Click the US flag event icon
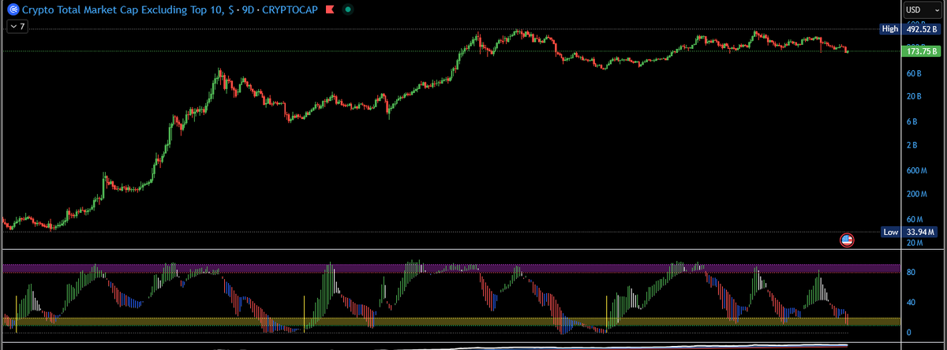Image resolution: width=947 pixels, height=350 pixels. (x=847, y=240)
